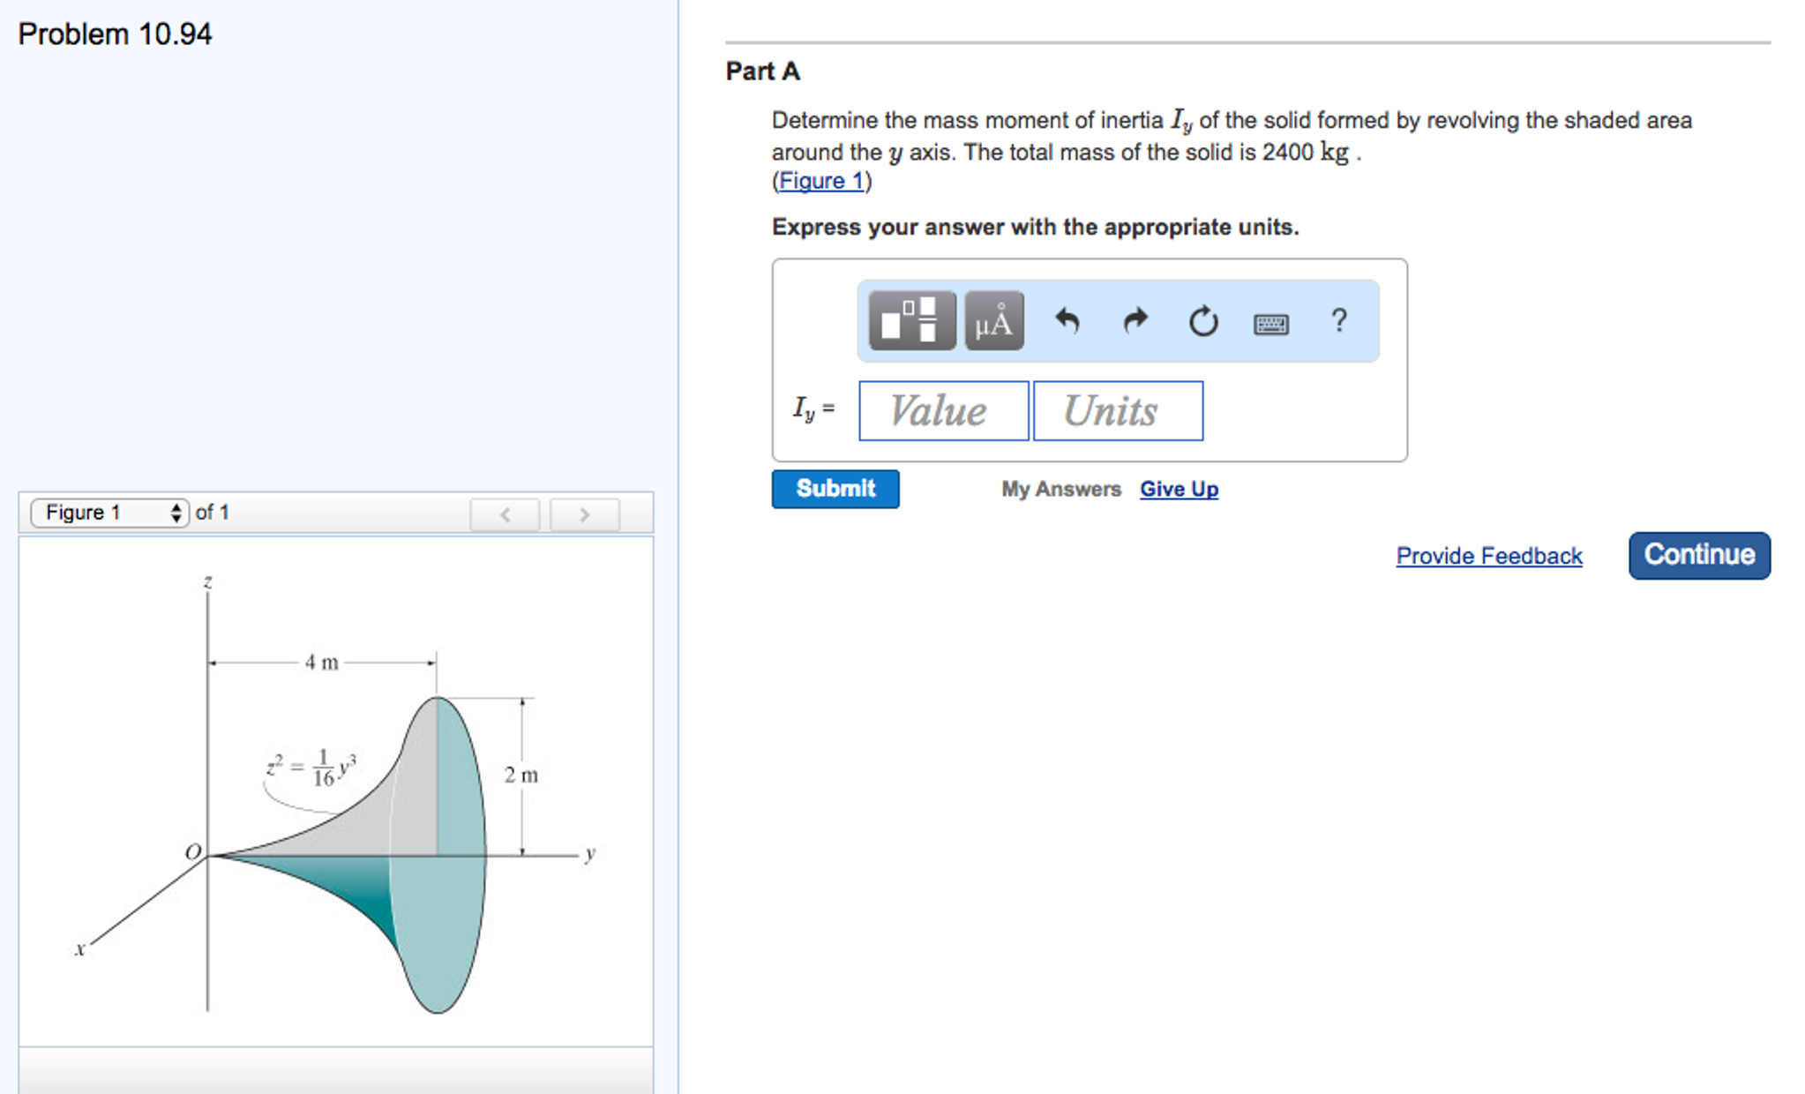
Task: Click the question mark help icon
Action: pos(1338,319)
